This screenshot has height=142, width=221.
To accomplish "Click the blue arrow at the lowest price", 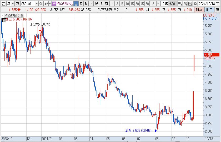I will coord(155,131).
